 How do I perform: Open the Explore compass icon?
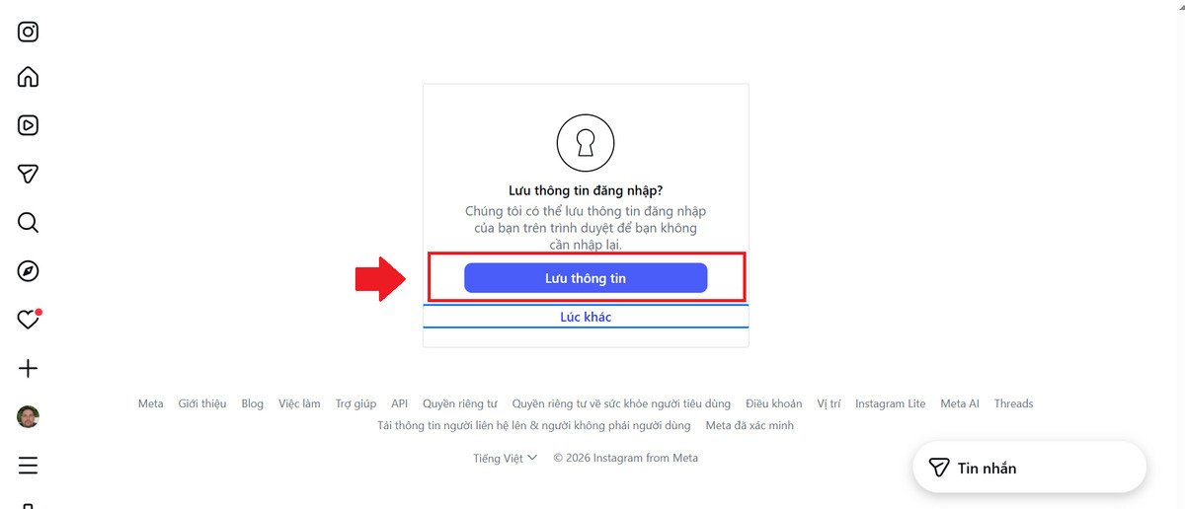(x=29, y=271)
